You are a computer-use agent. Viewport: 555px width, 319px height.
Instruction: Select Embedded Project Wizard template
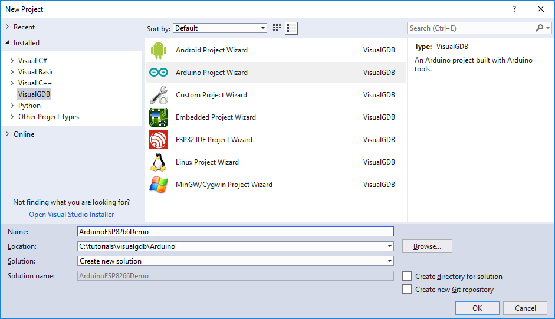(x=275, y=117)
